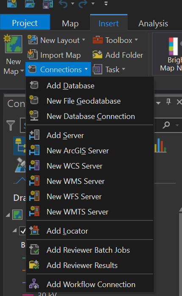Choose New ArcGIS Server menu entry
This screenshot has height=296, width=182.
tap(90, 151)
